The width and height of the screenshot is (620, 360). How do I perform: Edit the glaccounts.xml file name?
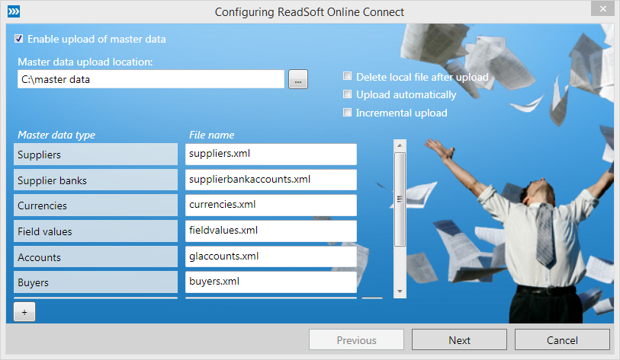(x=271, y=256)
